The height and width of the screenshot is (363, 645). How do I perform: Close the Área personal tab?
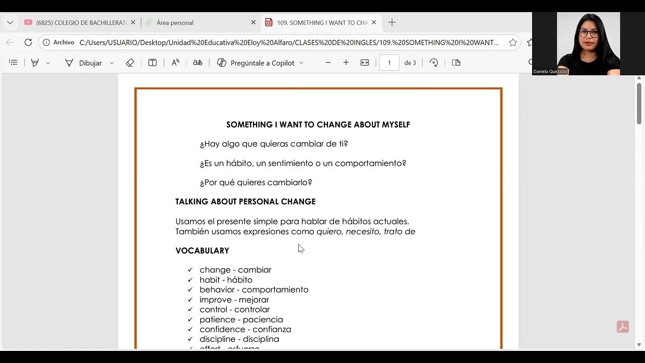coord(253,23)
